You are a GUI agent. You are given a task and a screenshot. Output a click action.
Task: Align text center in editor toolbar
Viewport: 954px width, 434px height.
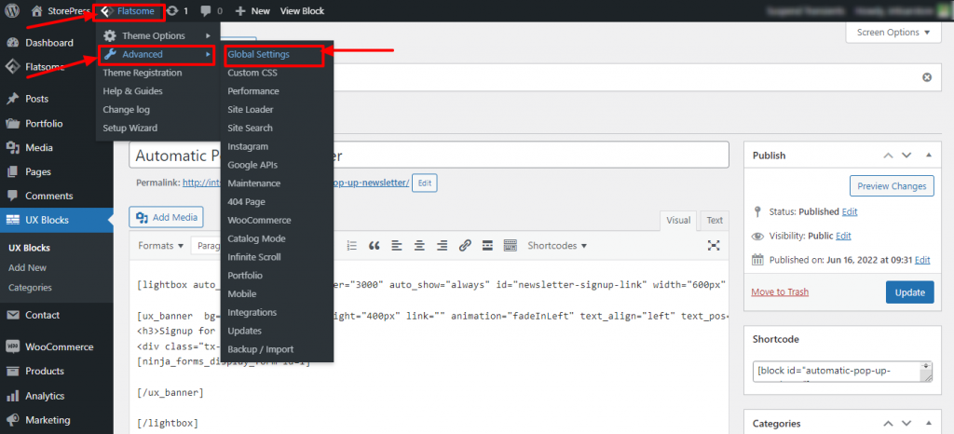pos(419,246)
